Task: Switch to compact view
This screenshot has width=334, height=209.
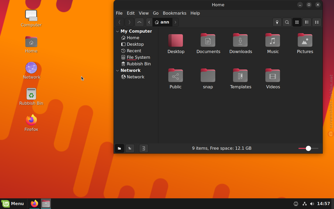Action: [x=317, y=22]
